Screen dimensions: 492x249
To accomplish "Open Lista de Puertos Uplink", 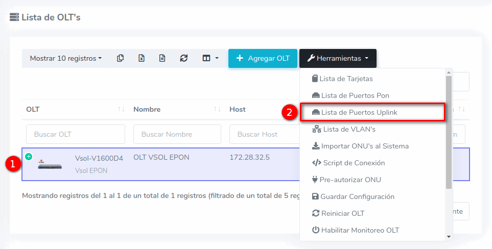I will pyautogui.click(x=359, y=112).
